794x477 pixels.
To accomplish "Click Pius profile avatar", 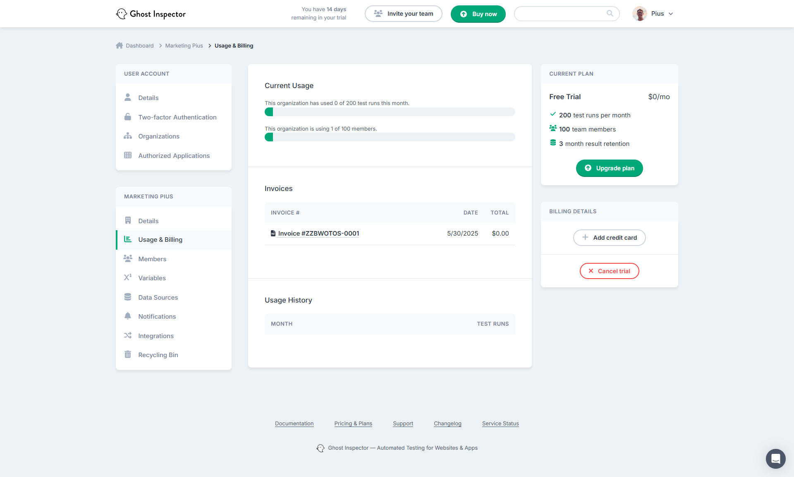I will tap(639, 14).
